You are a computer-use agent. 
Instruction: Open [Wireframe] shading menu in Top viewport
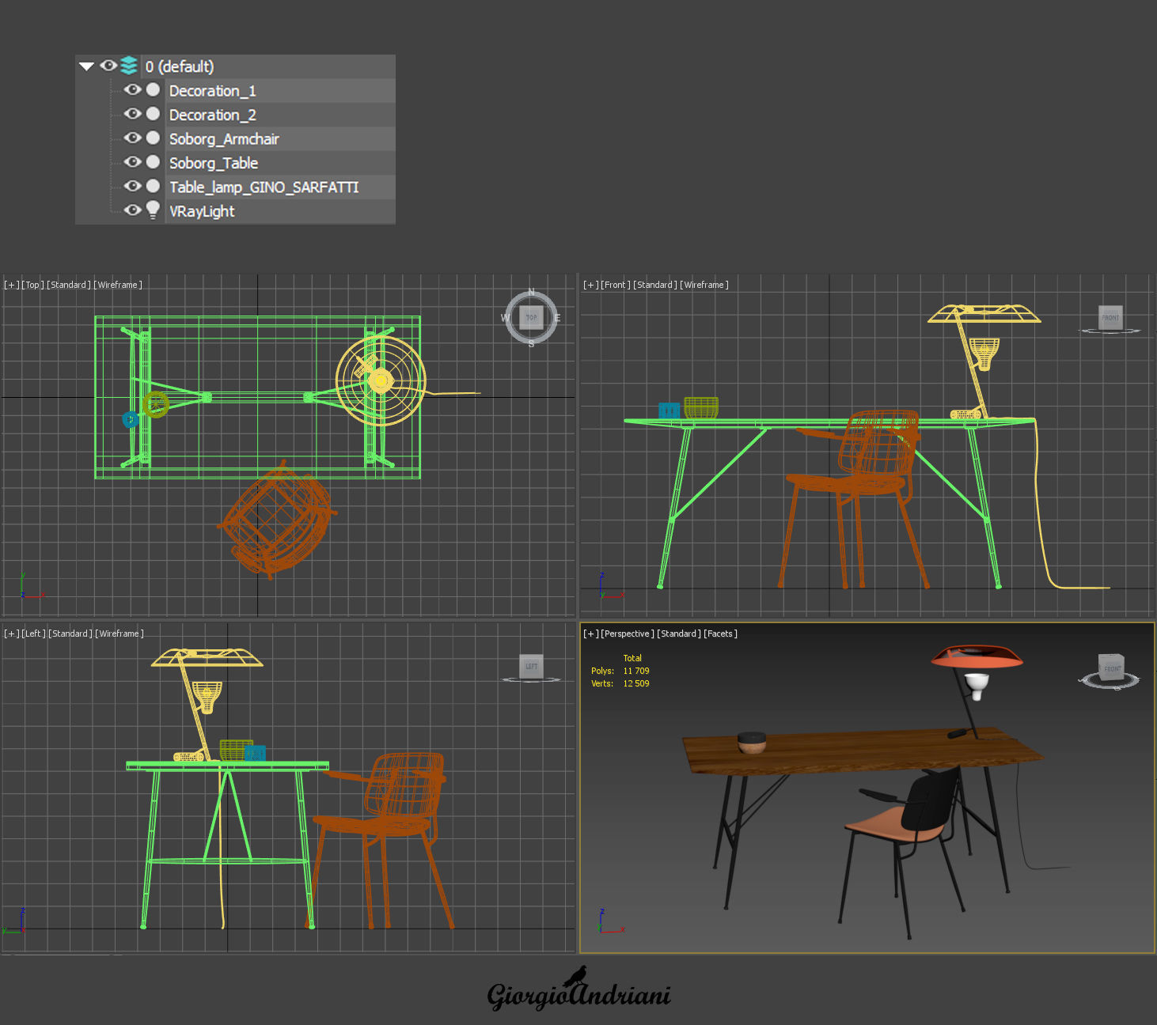pos(118,285)
